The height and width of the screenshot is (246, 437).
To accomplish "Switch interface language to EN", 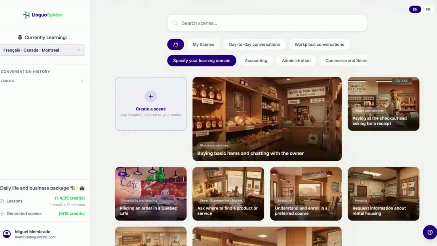I will click(415, 9).
